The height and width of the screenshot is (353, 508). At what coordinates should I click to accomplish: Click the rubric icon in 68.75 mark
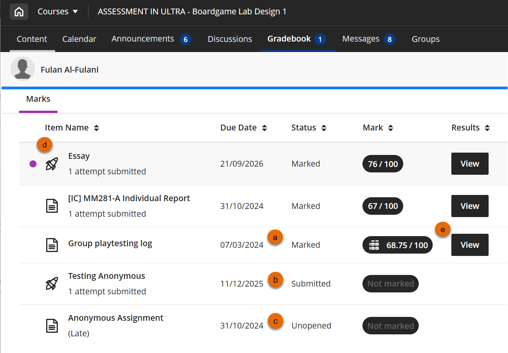pyautogui.click(x=374, y=245)
